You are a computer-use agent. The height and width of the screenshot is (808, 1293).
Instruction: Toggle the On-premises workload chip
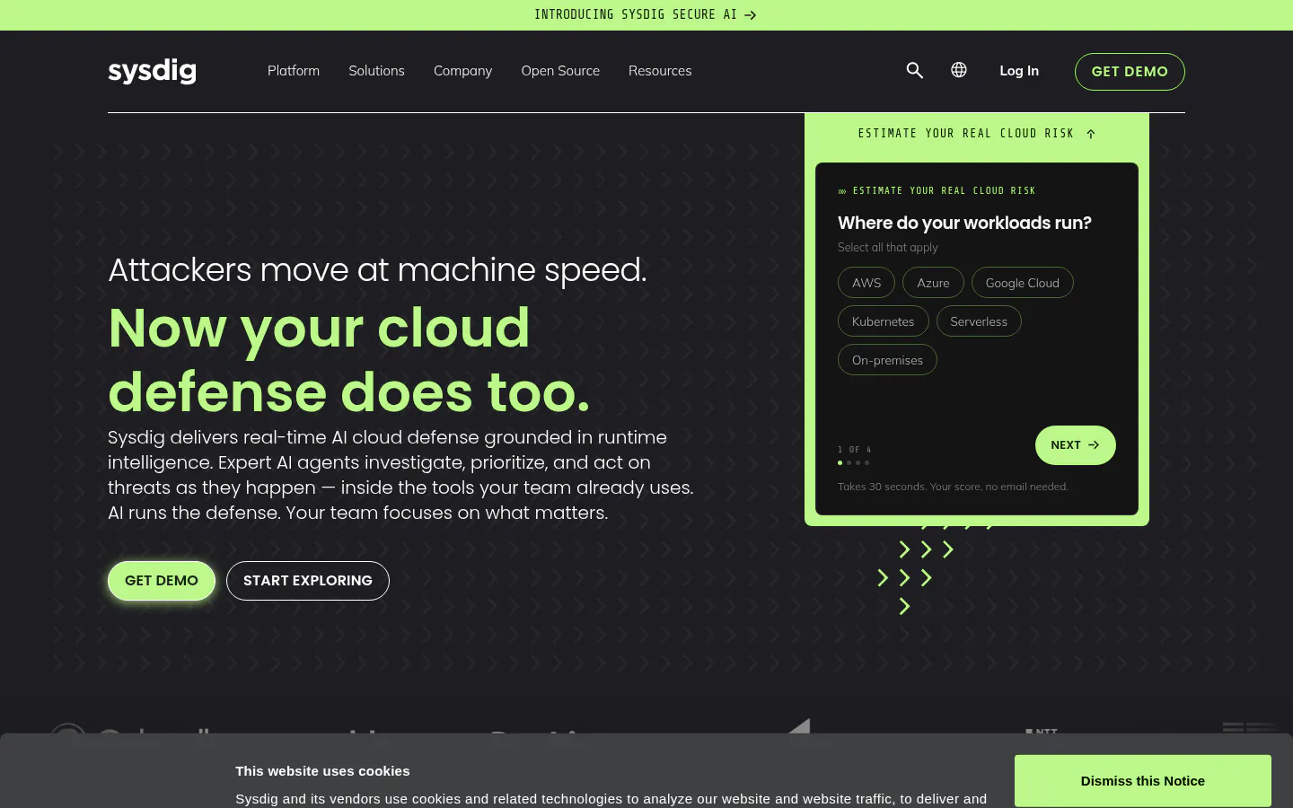[887, 360]
